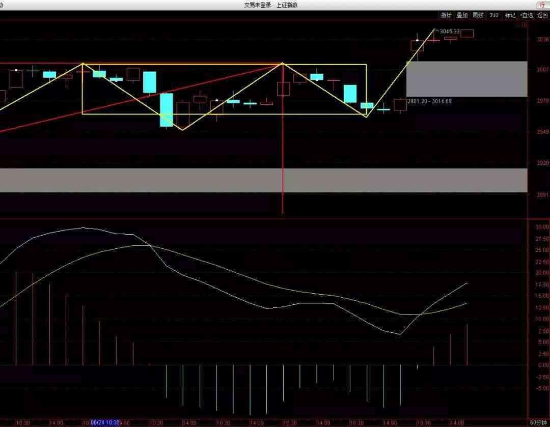This screenshot has width=550, height=427.
Task: Click the 交易未登录 title text
Action: (x=257, y=5)
